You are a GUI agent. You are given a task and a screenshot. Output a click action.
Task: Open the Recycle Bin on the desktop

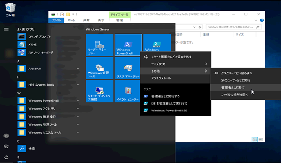coord(10,10)
